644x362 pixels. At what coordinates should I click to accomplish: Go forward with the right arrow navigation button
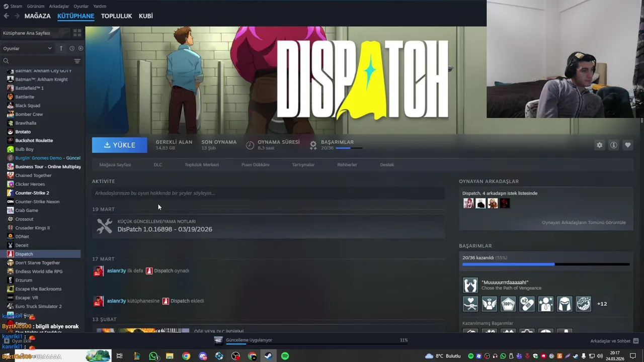17,16
